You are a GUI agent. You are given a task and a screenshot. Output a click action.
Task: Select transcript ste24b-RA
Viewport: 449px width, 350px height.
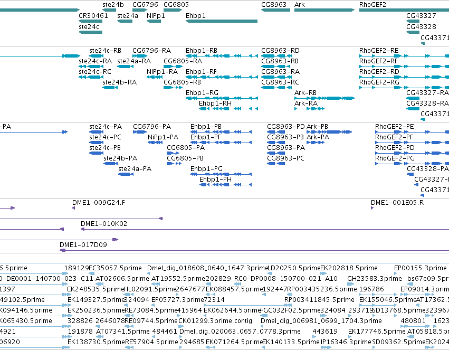pos(119,82)
